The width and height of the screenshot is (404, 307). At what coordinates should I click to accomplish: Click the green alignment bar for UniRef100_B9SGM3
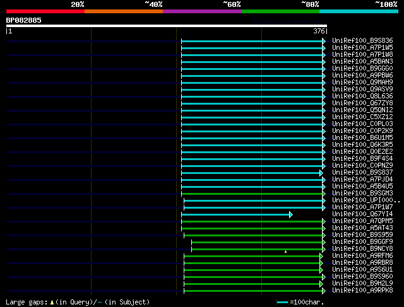pos(252,194)
